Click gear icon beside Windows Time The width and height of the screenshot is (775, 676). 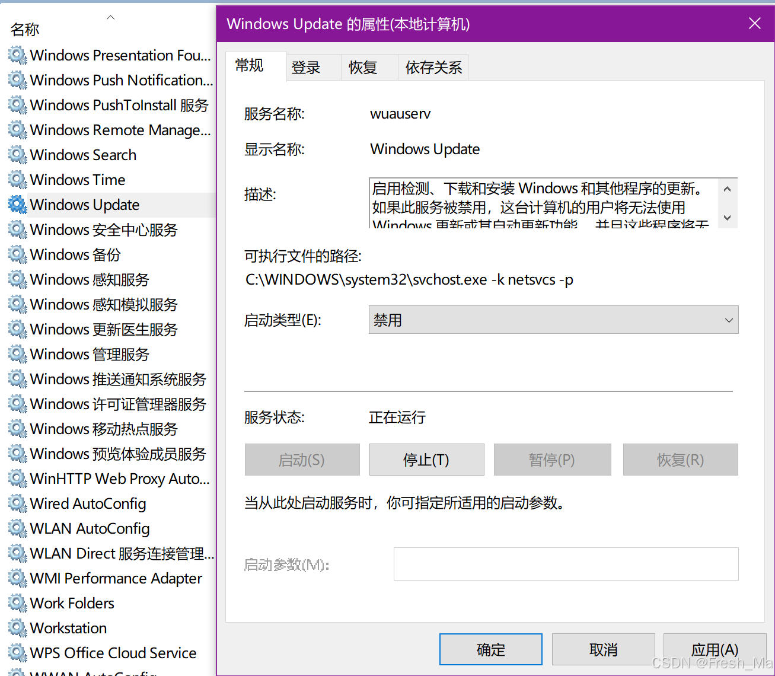(18, 180)
